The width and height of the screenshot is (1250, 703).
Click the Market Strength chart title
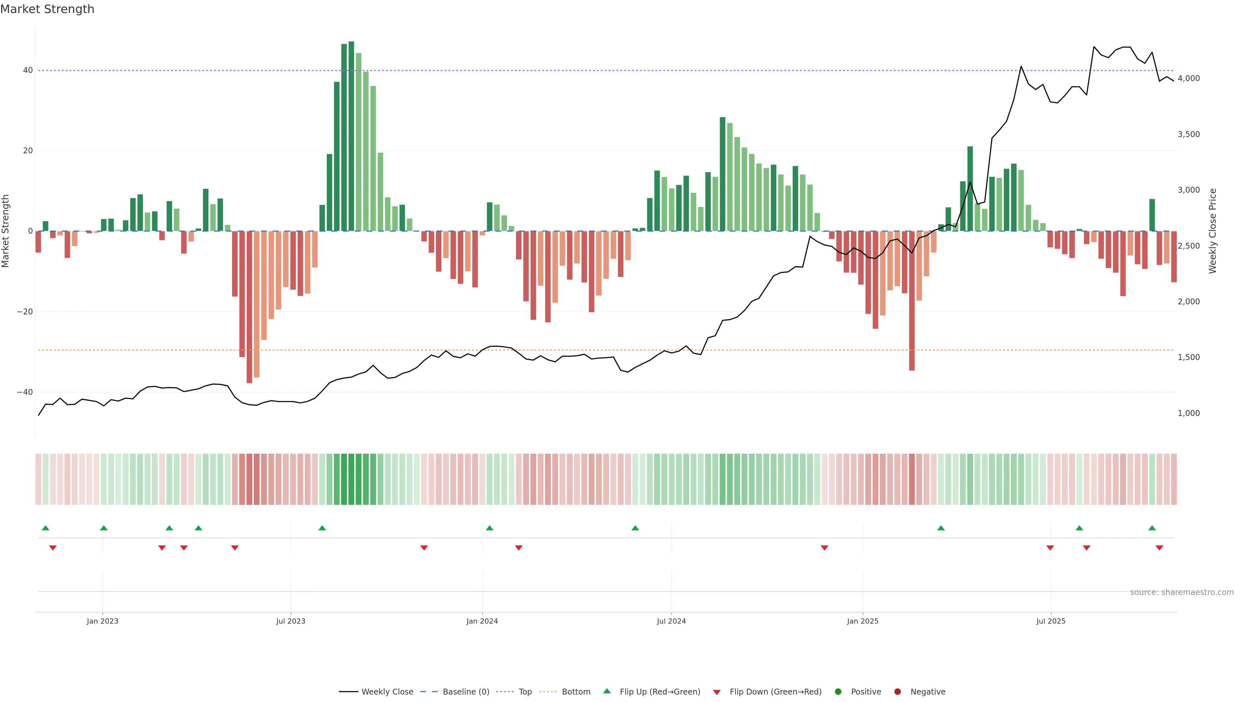47,9
